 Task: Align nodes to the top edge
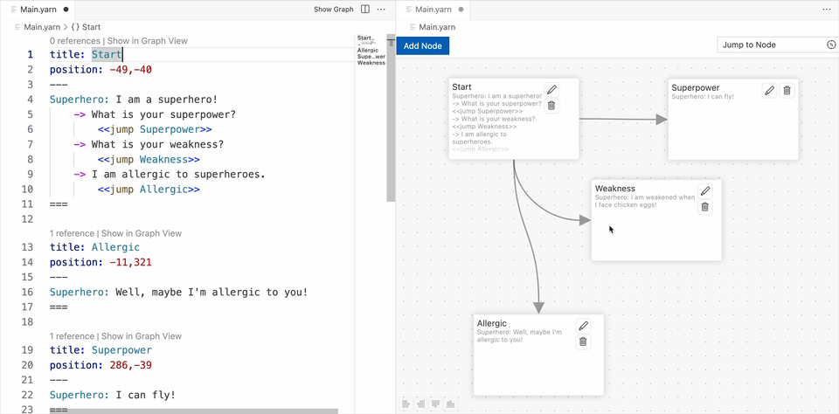[x=435, y=404]
